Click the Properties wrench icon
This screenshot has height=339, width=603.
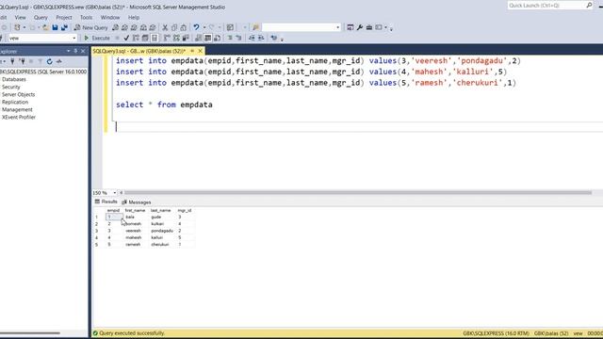tap(360, 27)
